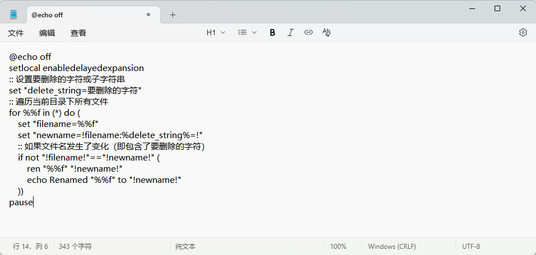The height and width of the screenshot is (255, 536).
Task: Click the line 'ren "%%f" "!newname!"'
Action: 74,169
